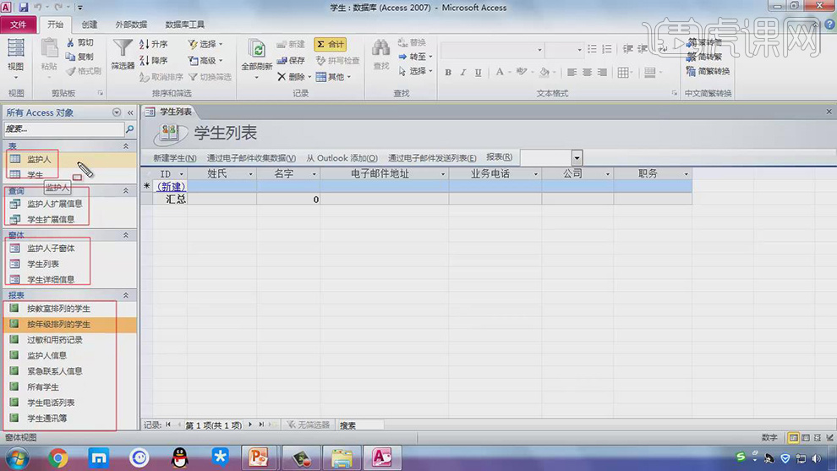Viewport: 837px width, 471px height.
Task: Click 通过电子邮件发送列表(E)
Action: 432,158
